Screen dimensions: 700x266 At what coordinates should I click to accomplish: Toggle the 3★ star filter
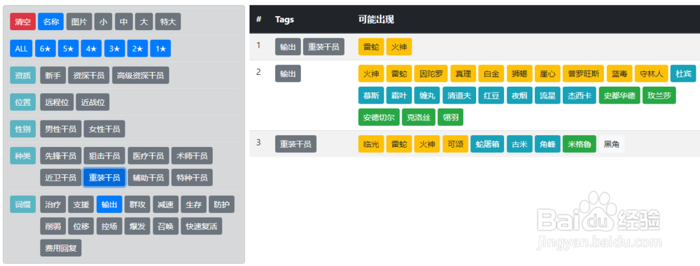pyautogui.click(x=115, y=48)
